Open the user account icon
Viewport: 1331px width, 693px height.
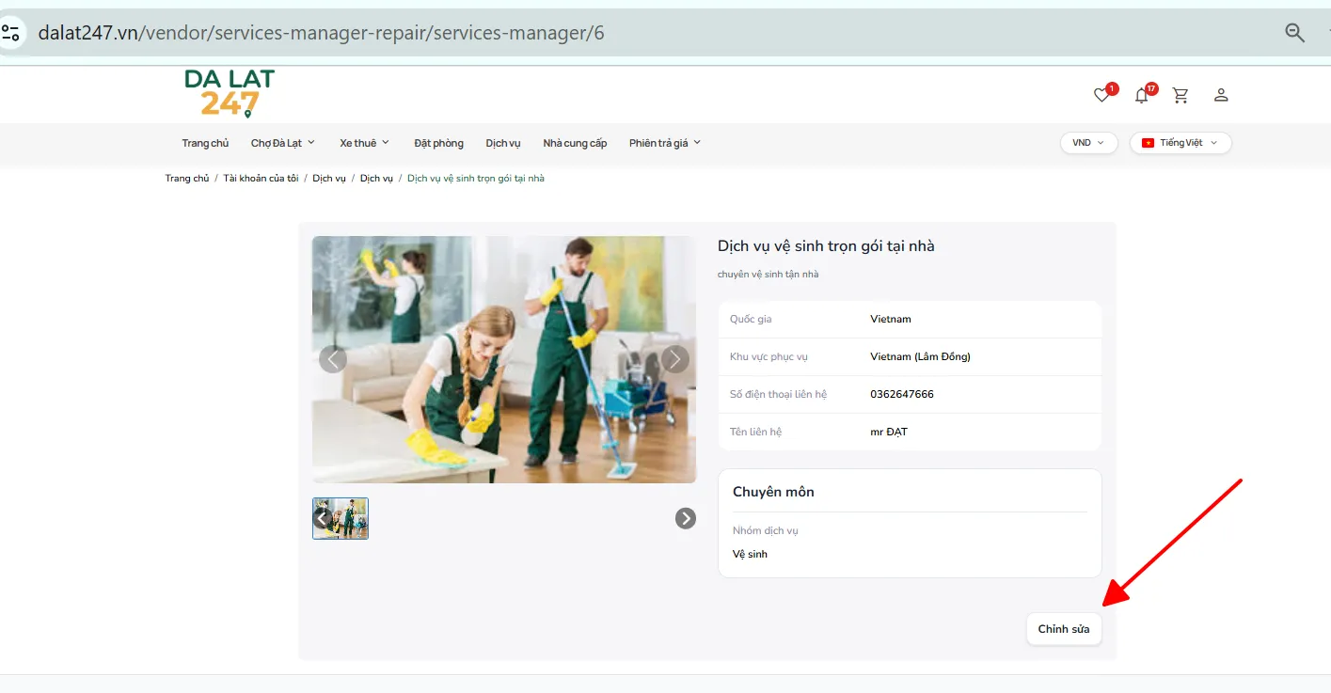tap(1221, 95)
